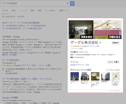Click the ソフトウェア企業 category text

76,49
